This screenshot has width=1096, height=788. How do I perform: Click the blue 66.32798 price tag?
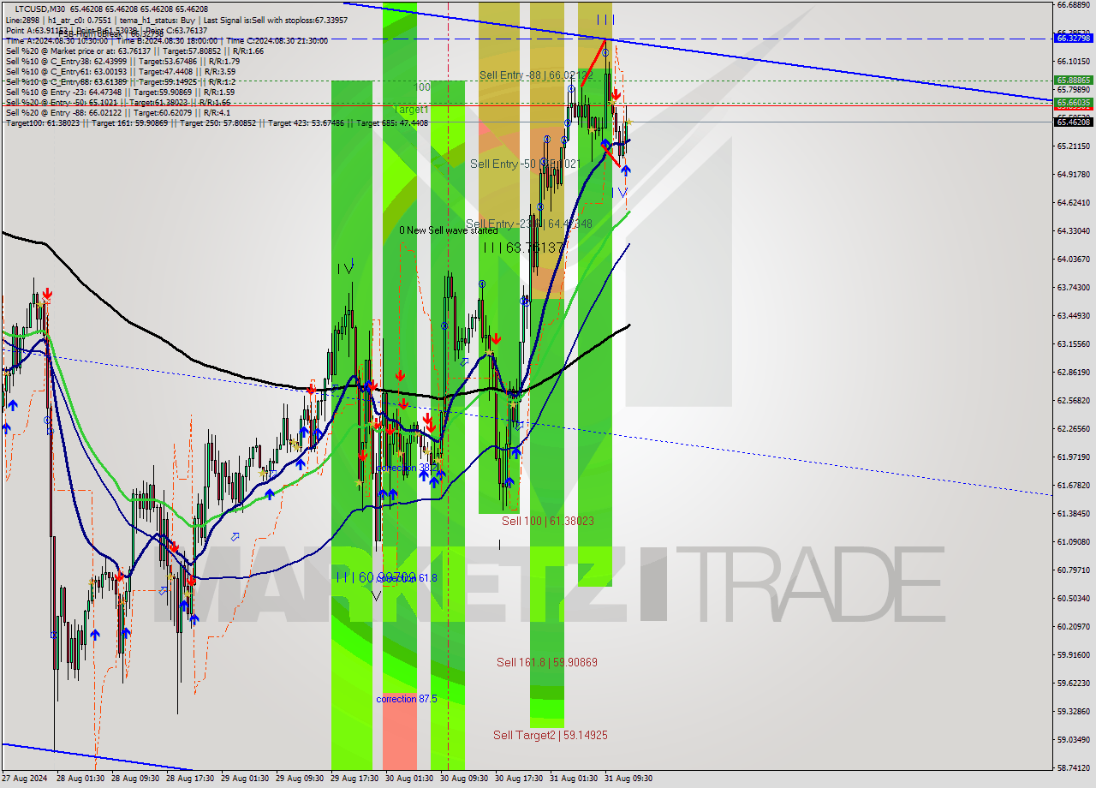tap(1074, 39)
